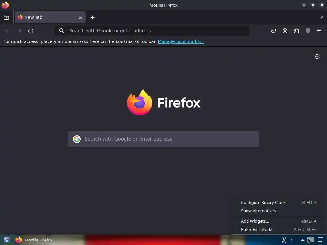Viewport: 327px width, 245px height.
Task: Minimize the Firefox window
Action: [304, 5]
